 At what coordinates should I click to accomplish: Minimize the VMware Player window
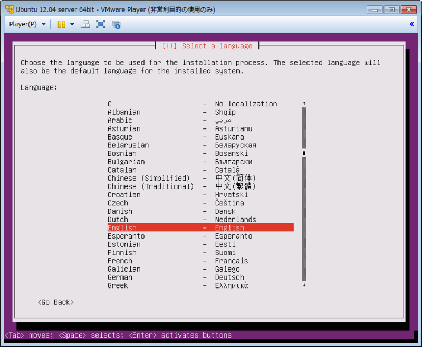[375, 9]
